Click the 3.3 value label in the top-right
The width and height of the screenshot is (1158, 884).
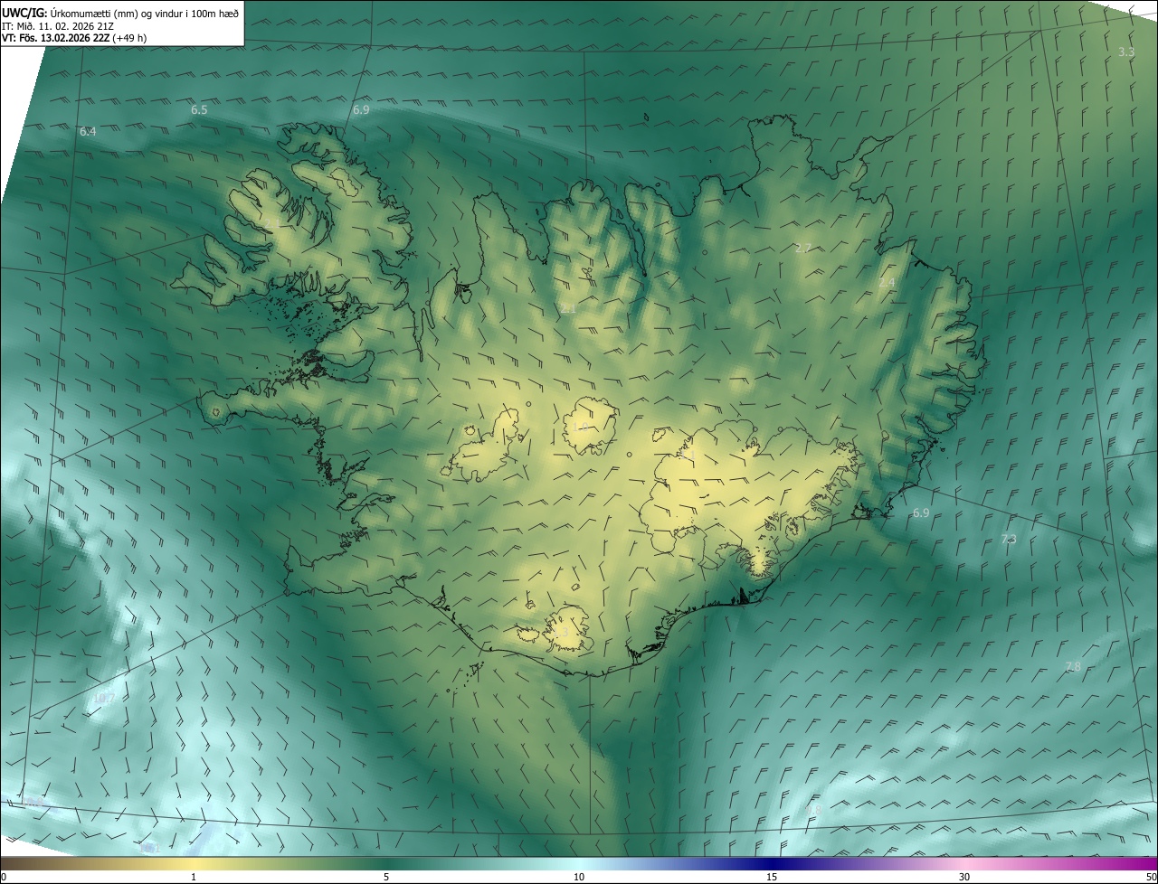point(1125,52)
